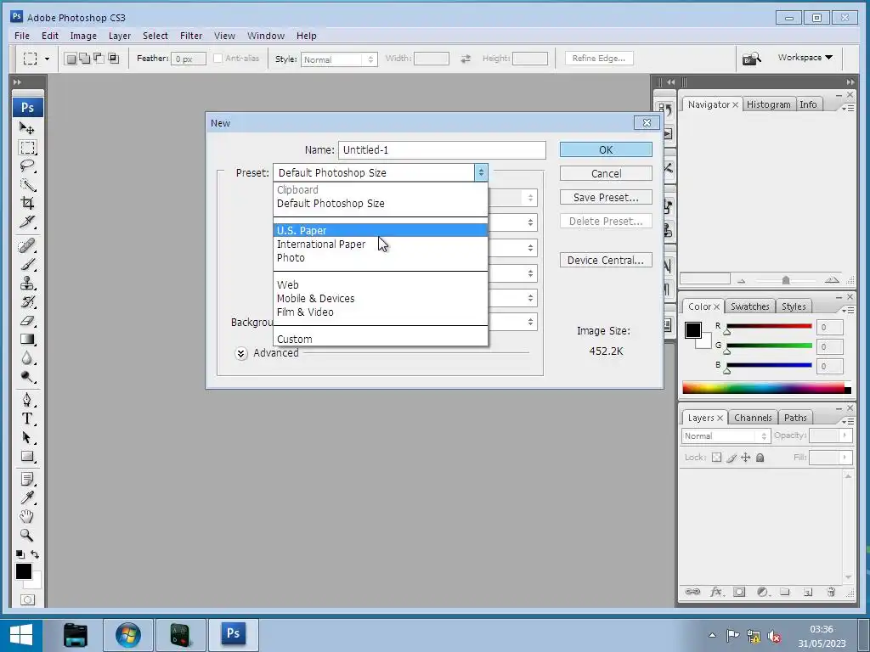Choose Web preset from list
This screenshot has width=870, height=652.
point(380,284)
